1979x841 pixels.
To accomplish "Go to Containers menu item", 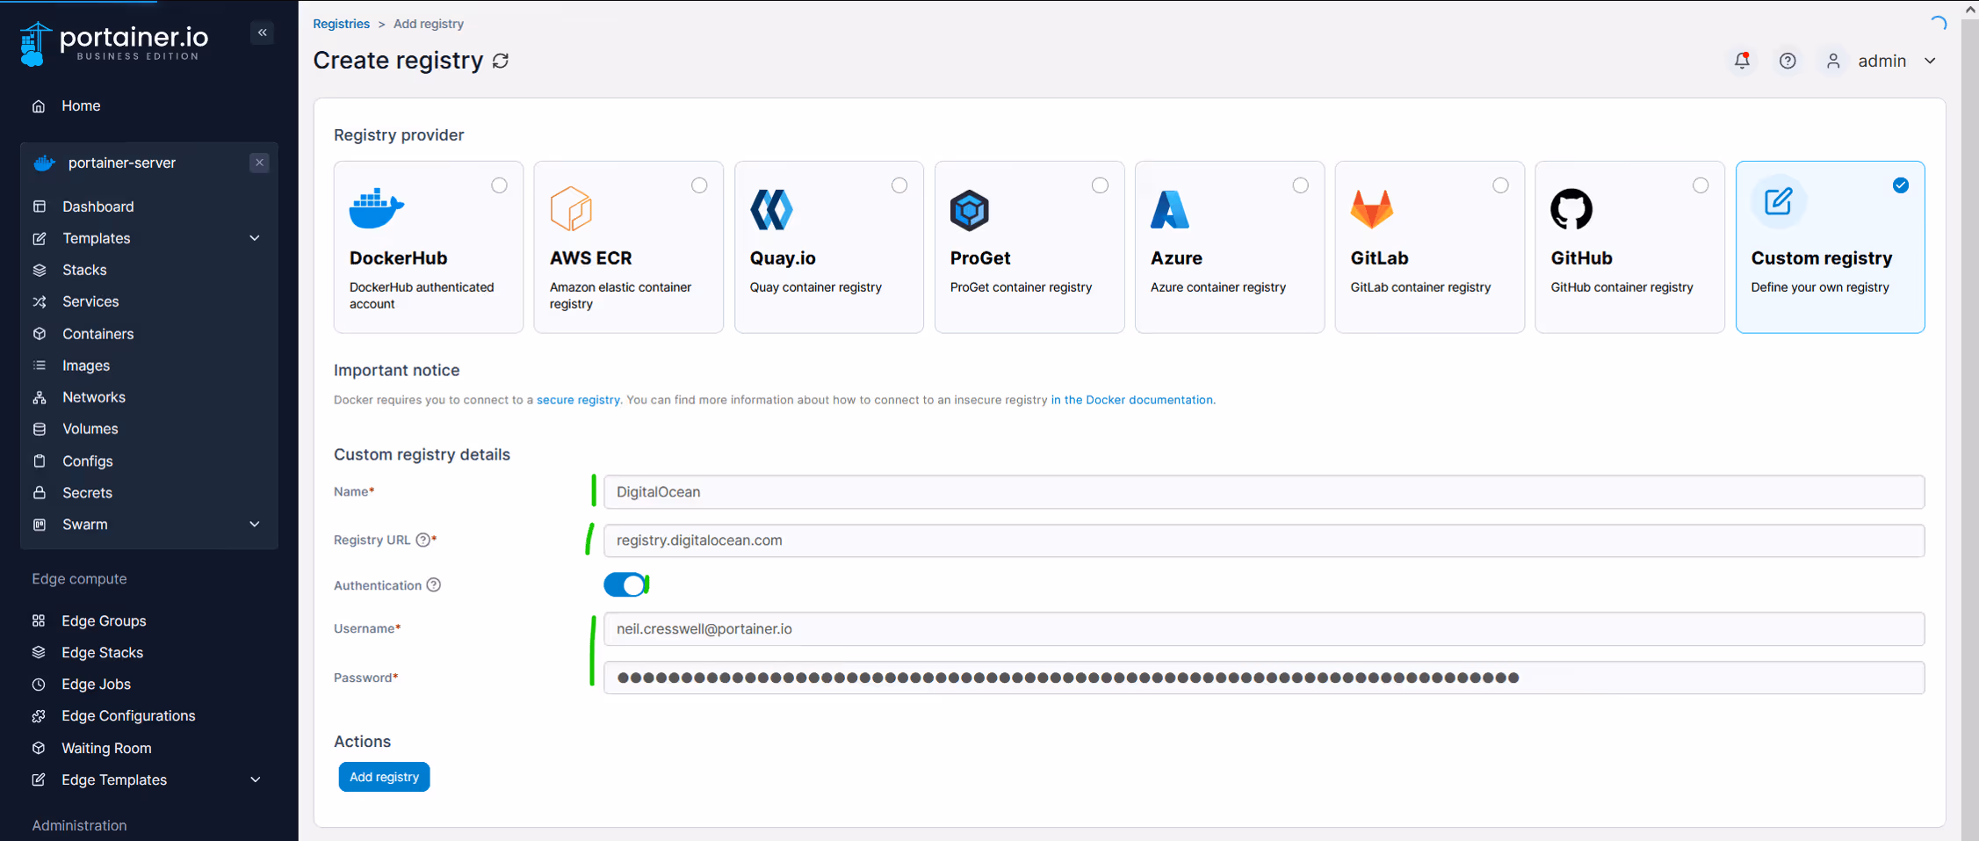I will (98, 334).
